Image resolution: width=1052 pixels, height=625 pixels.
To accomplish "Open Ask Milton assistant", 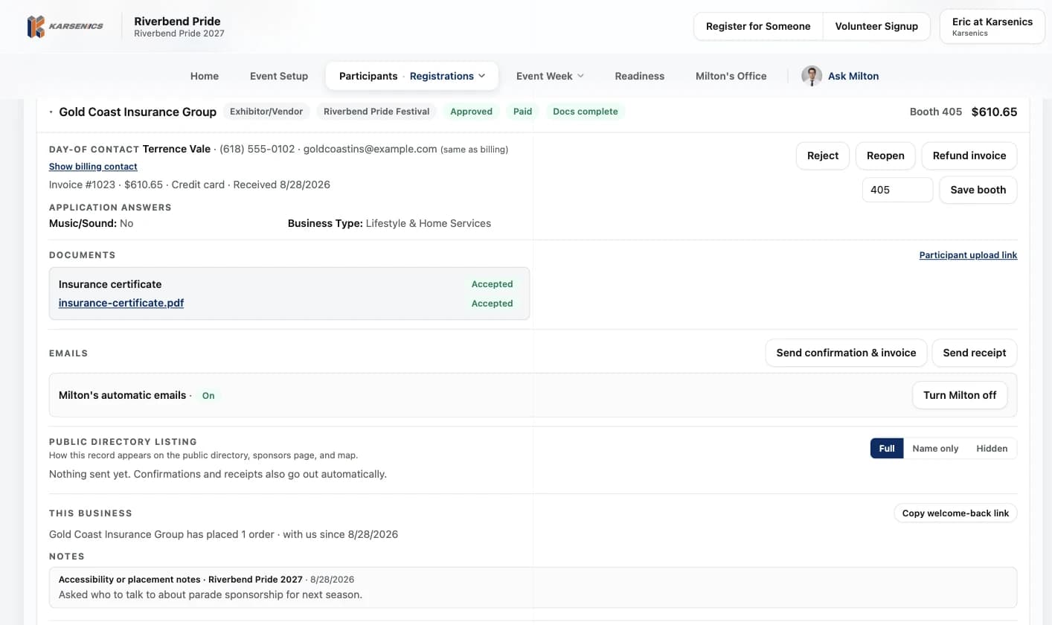I will coord(840,76).
